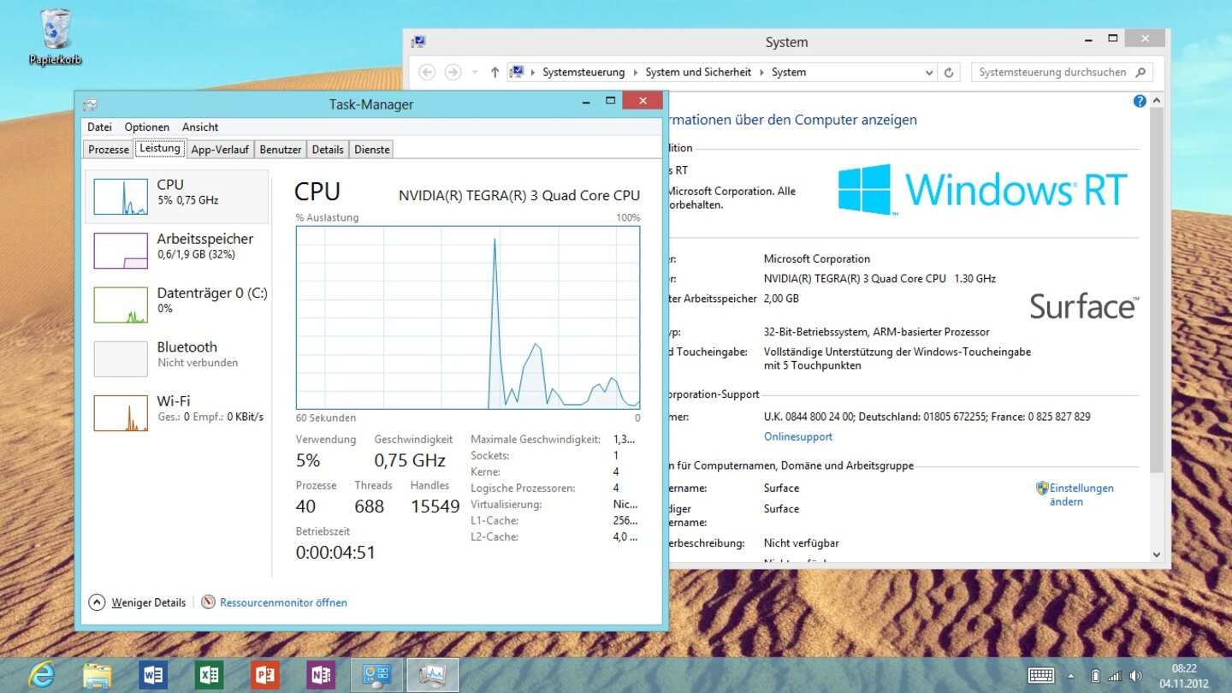Launch Excel from the taskbar
Image resolution: width=1232 pixels, height=693 pixels.
[209, 675]
